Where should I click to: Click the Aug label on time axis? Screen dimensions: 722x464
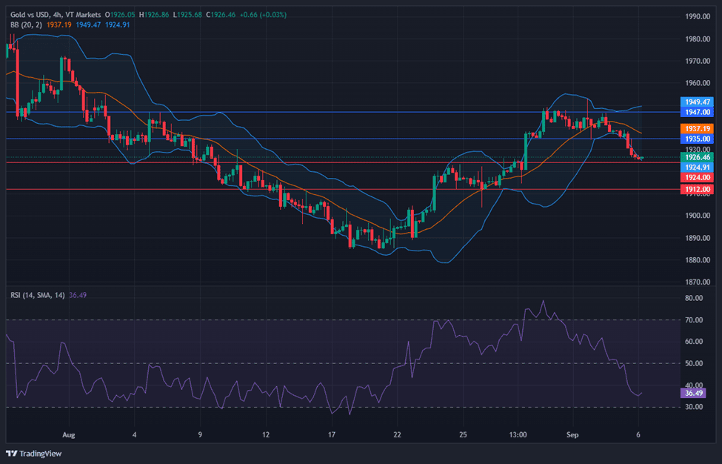tap(69, 434)
